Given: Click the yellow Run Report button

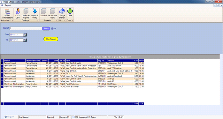Looking at the screenshot, I should pos(51,39).
